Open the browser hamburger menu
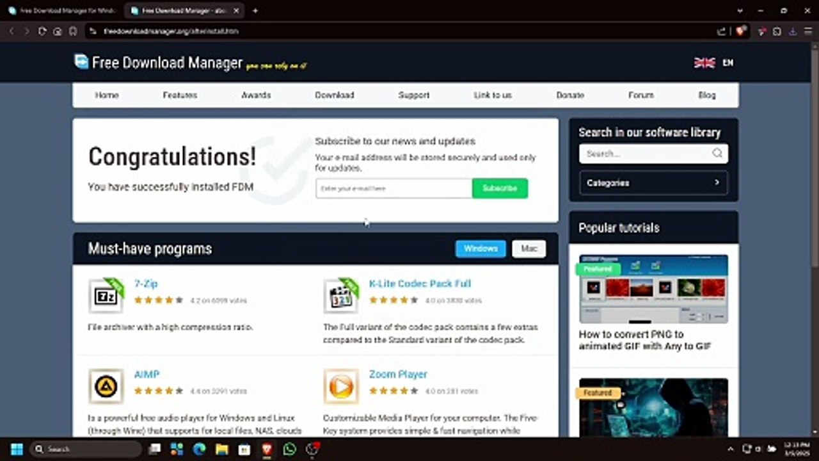Image resolution: width=819 pixels, height=461 pixels. (x=807, y=31)
